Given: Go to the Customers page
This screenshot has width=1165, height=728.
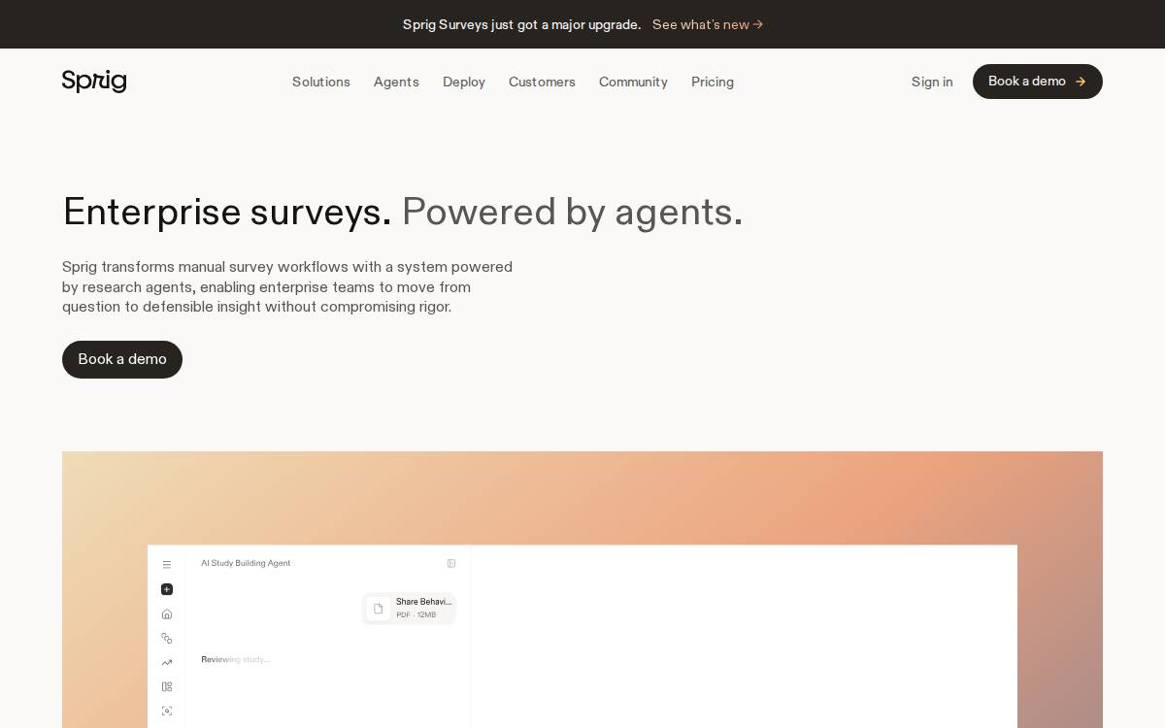Looking at the screenshot, I should tap(542, 82).
